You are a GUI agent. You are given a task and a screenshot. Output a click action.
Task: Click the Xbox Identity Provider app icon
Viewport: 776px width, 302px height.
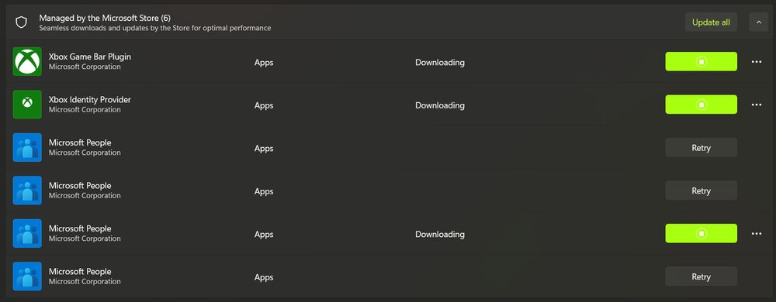coord(27,105)
